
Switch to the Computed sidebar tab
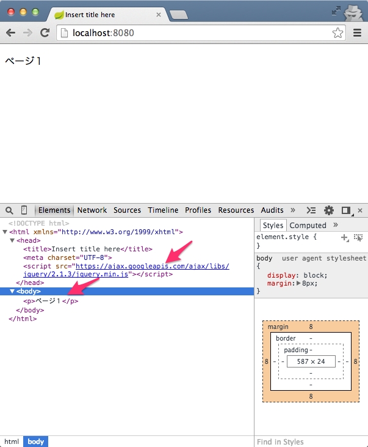308,225
